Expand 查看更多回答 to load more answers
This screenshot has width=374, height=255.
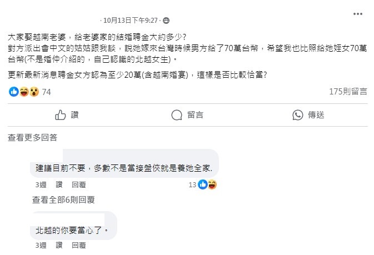[x=32, y=137]
